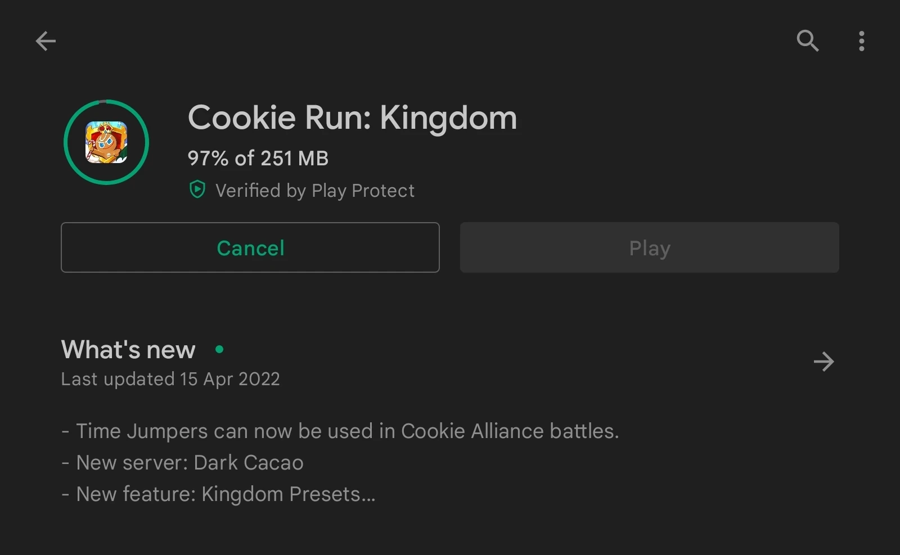Tap the Verified by Play Protect label
This screenshot has height=555, width=900.
pyautogui.click(x=315, y=191)
